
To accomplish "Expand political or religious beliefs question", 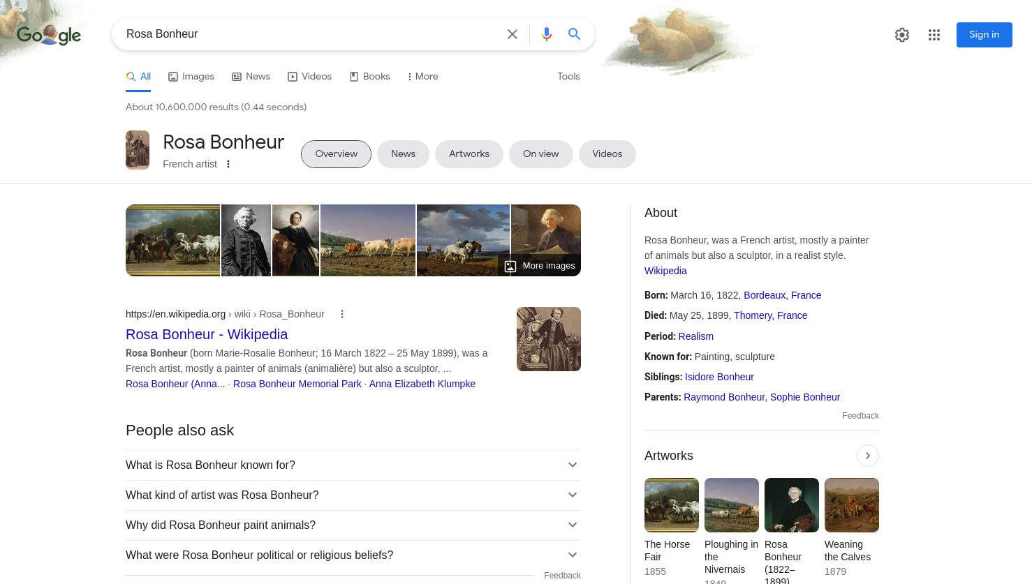I will (353, 555).
